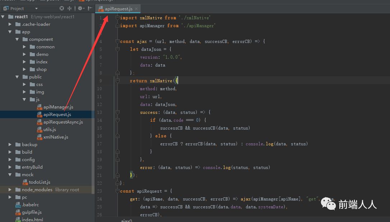Switch to the apiRequest.js editor tab

click(118, 8)
